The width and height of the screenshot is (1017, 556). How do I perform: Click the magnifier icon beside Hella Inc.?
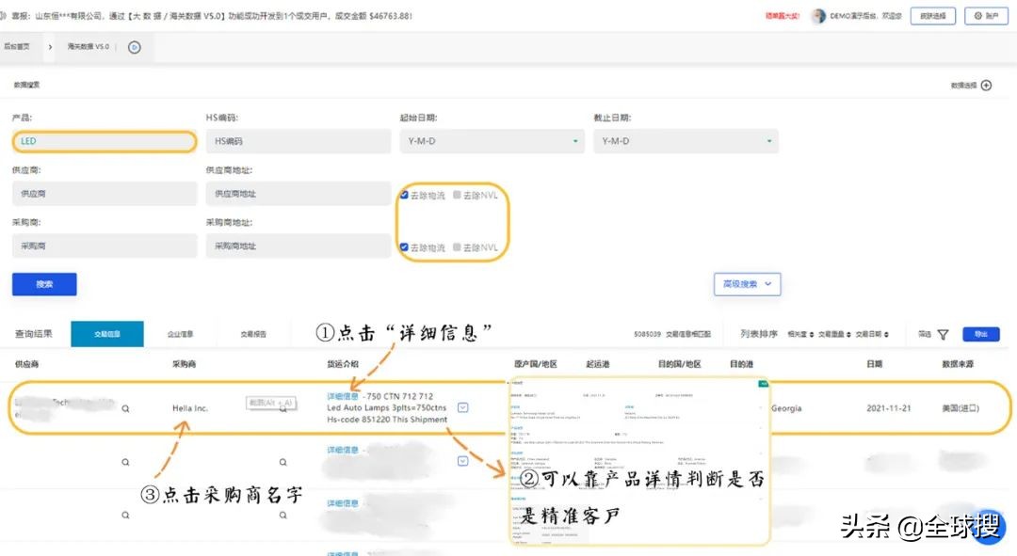tap(282, 407)
